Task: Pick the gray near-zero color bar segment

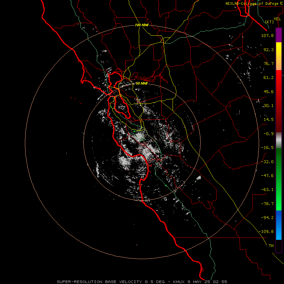Action: click(279, 140)
